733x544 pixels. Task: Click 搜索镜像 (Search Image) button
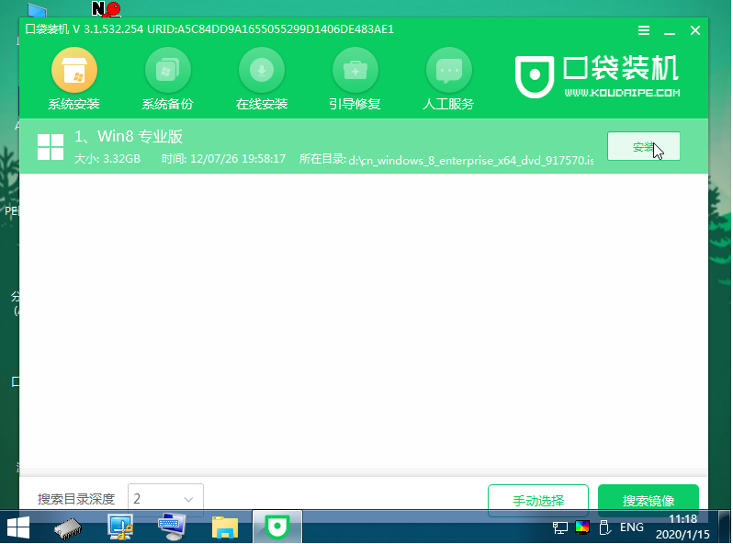[x=648, y=501]
